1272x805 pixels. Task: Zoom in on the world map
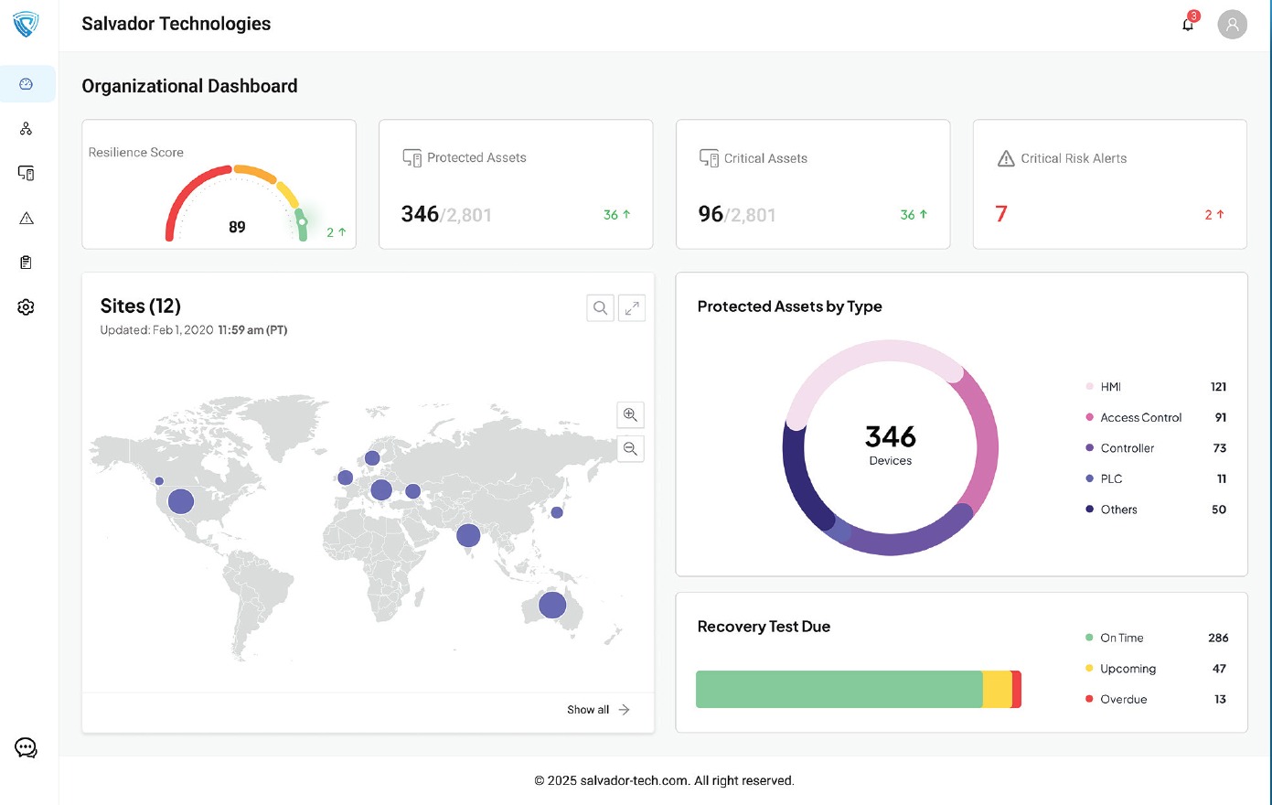tap(630, 414)
